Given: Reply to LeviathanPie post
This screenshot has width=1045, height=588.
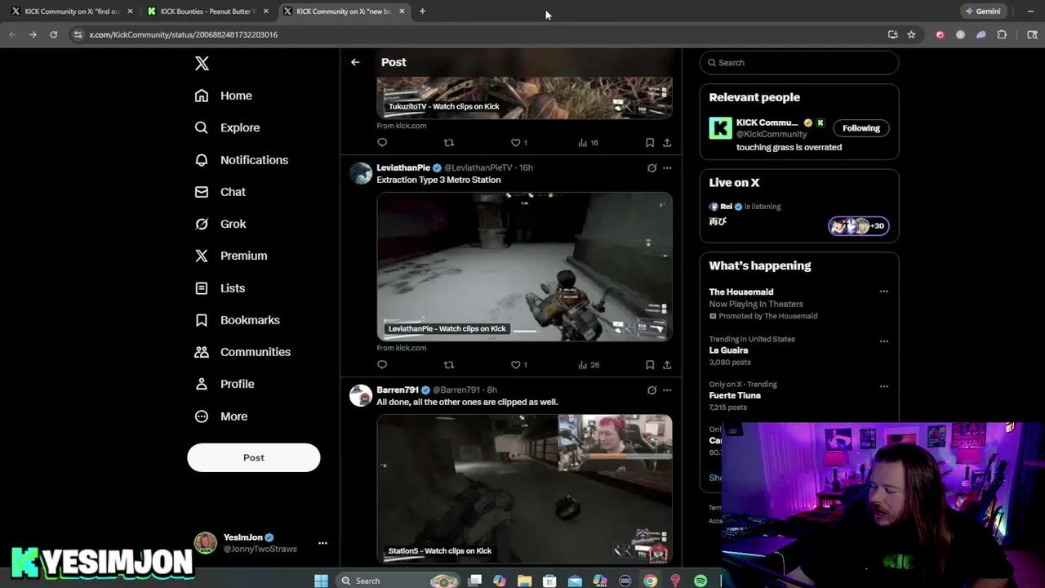Looking at the screenshot, I should coord(382,364).
